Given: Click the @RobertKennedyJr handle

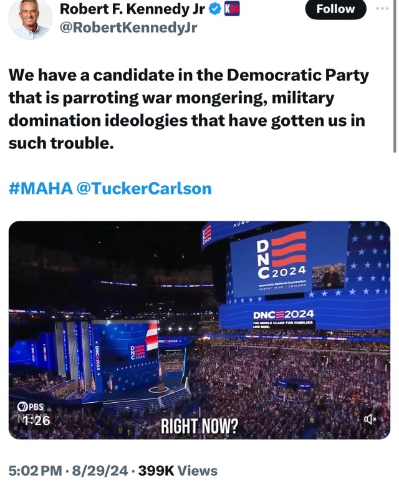Looking at the screenshot, I should pyautogui.click(x=128, y=28).
